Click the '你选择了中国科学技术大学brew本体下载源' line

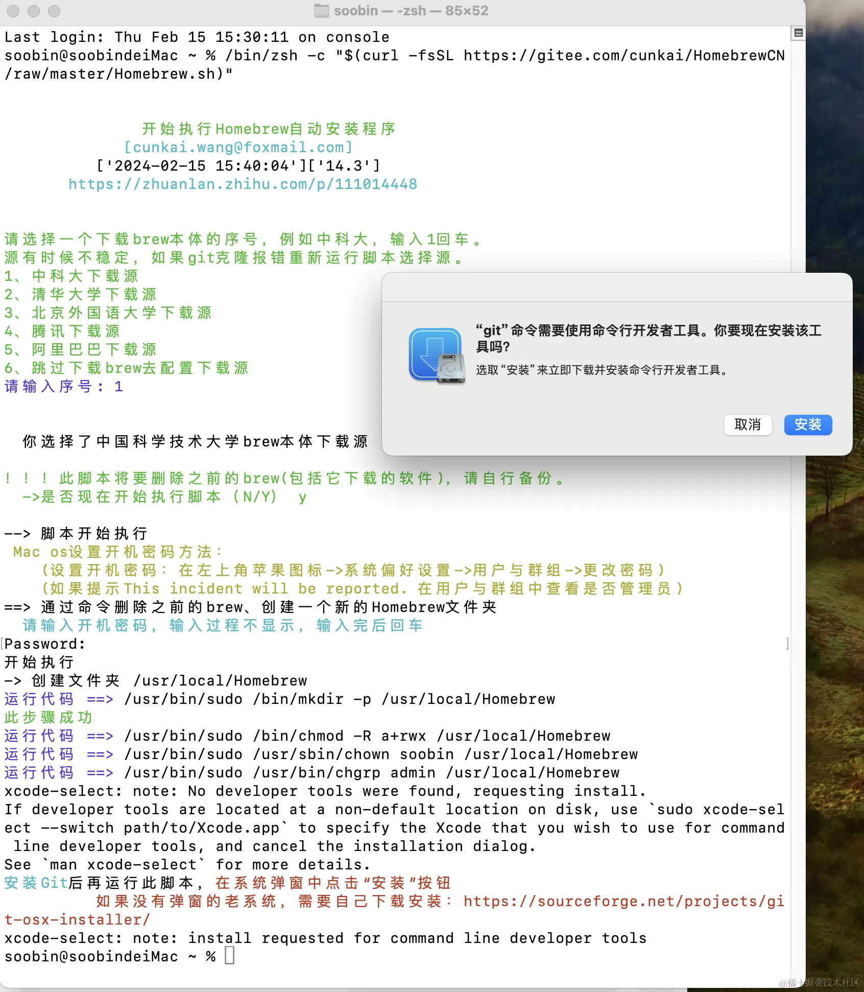pos(196,441)
